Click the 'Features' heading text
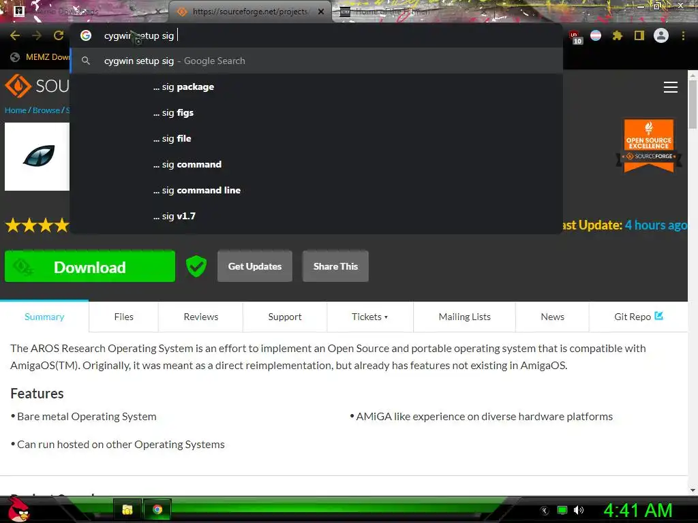Screen dimensions: 698x523 coord(37,394)
